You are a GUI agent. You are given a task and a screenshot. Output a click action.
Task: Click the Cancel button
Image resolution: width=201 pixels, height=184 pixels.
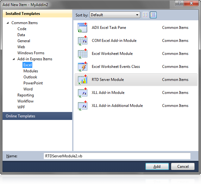pos(183,167)
